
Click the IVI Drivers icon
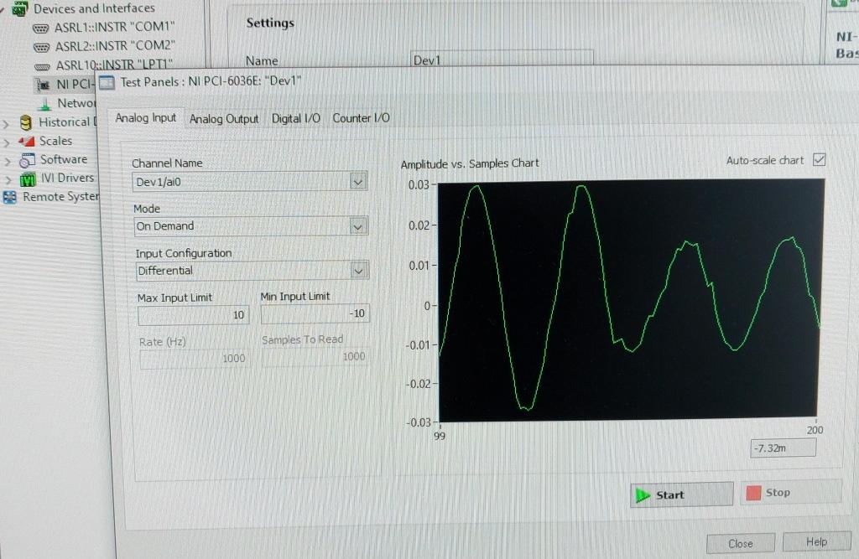(28, 179)
